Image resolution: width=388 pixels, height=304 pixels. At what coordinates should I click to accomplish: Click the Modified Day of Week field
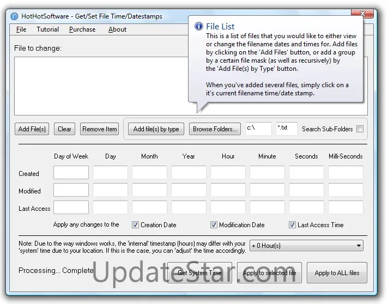71,190
